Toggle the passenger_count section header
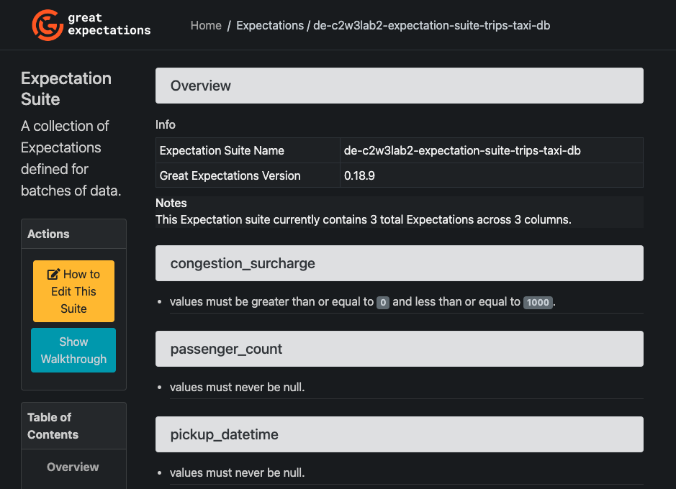The width and height of the screenshot is (676, 489). tap(399, 349)
